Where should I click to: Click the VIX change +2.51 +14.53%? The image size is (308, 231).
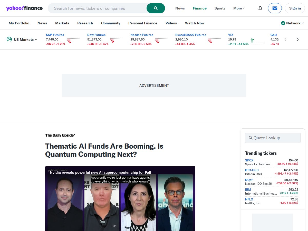[238, 44]
